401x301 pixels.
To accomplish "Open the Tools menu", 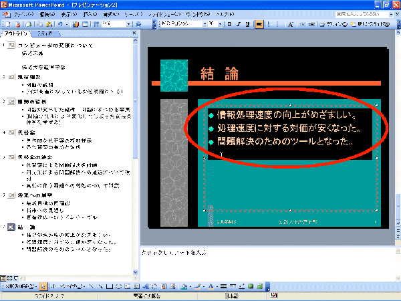I will tap(134, 14).
